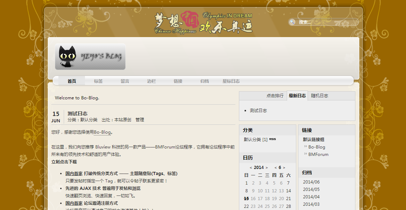Click the 默认分类 category in post meta

point(89,120)
